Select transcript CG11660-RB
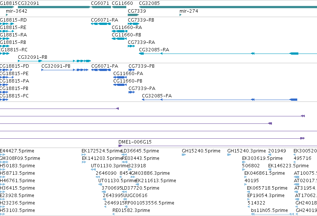 [x=127, y=35]
